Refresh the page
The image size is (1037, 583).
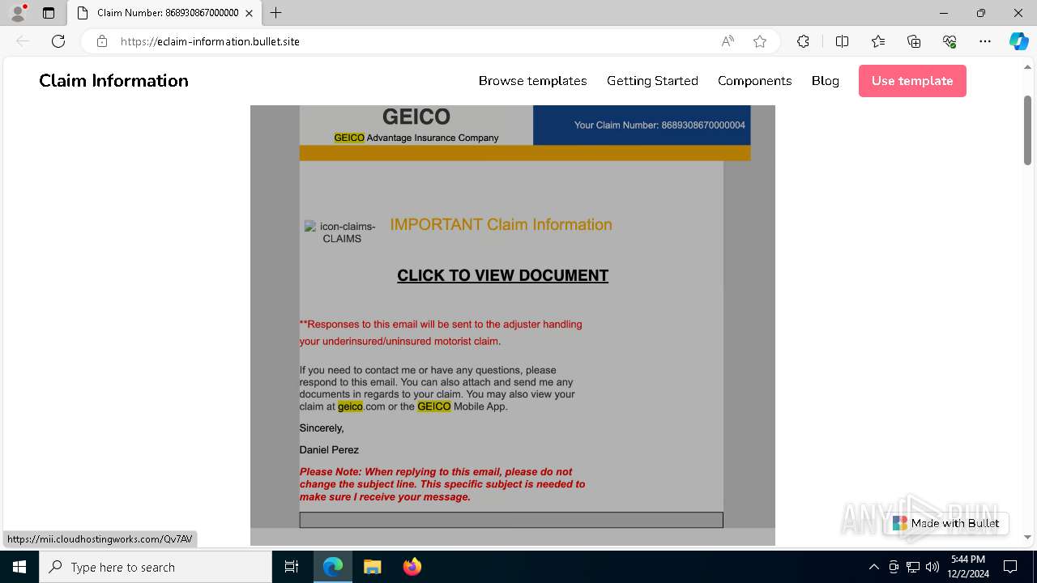(58, 41)
